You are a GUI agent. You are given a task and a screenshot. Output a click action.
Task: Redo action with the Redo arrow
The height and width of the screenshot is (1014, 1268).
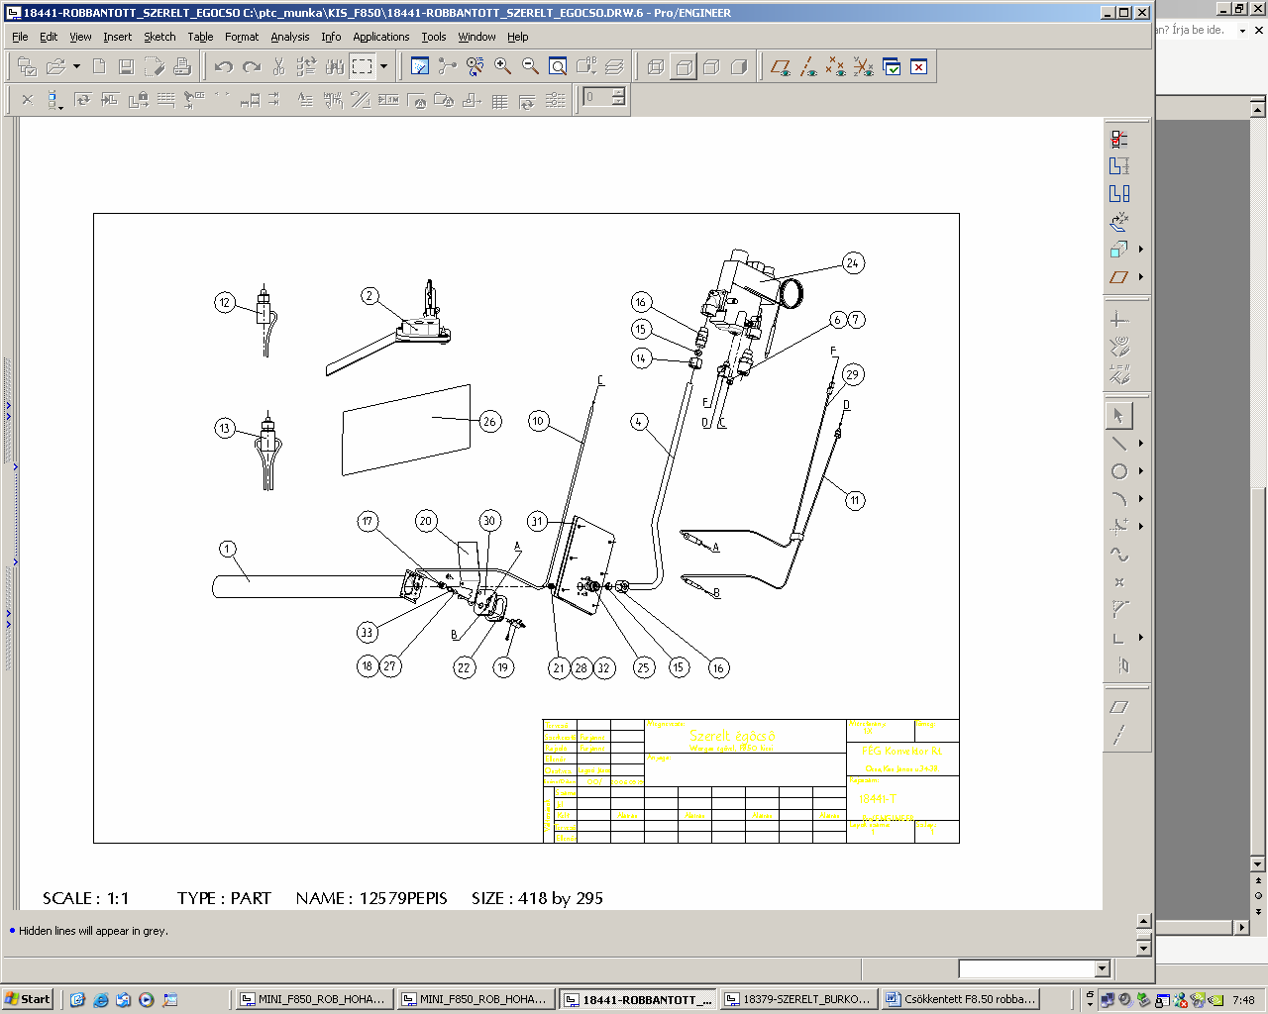tap(252, 66)
